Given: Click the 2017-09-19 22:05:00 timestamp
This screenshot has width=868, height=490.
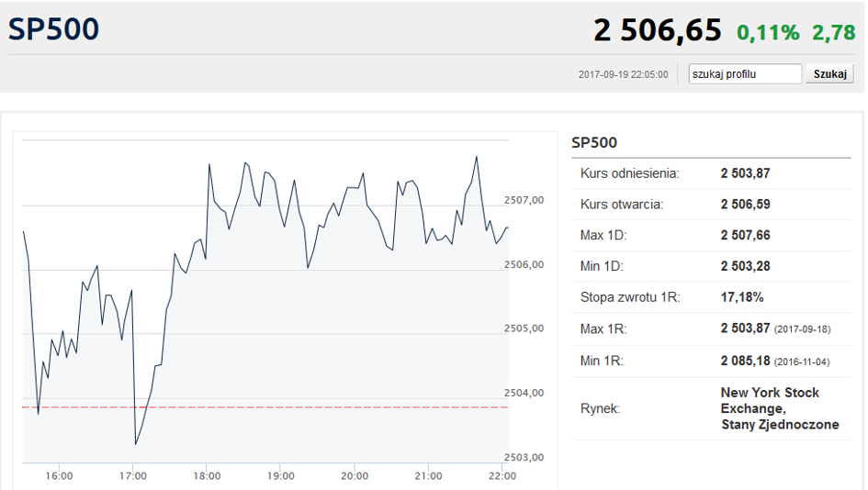Looking at the screenshot, I should coord(623,74).
